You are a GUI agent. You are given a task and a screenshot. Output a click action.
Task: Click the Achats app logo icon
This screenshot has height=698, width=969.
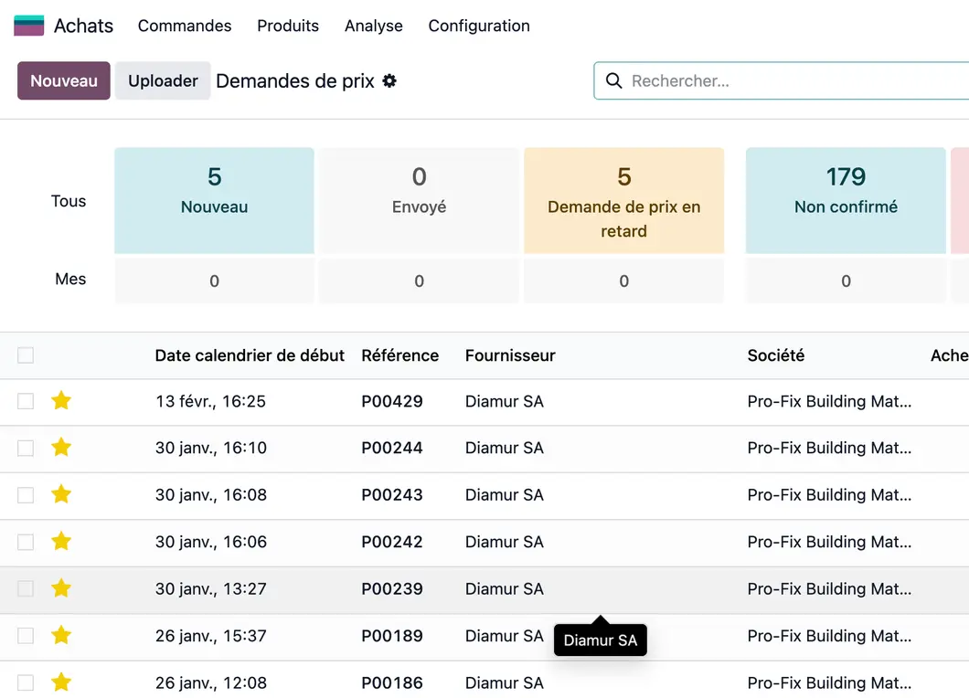[x=29, y=26]
